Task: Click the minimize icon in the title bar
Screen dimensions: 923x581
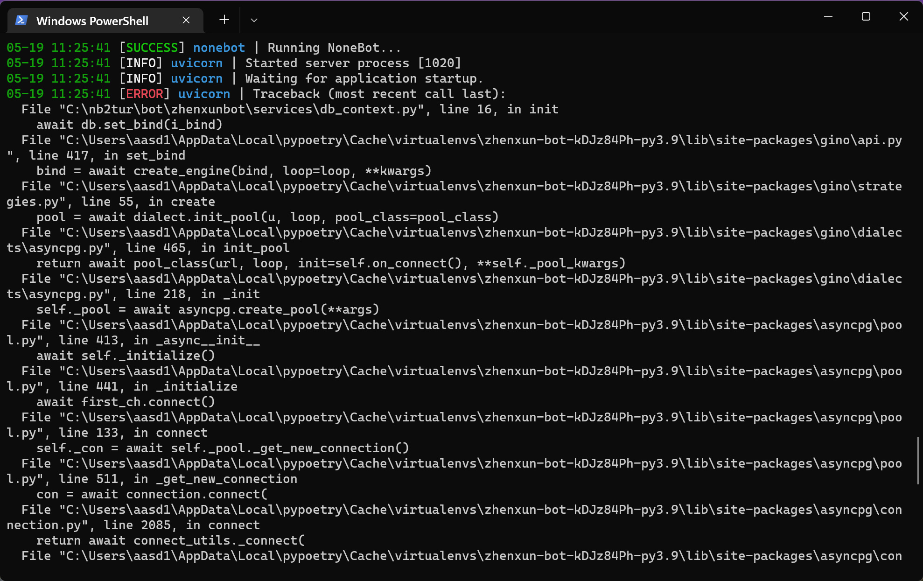Action: (x=828, y=16)
